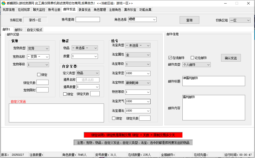Expand the 切换区组 dropdown

point(240,20)
